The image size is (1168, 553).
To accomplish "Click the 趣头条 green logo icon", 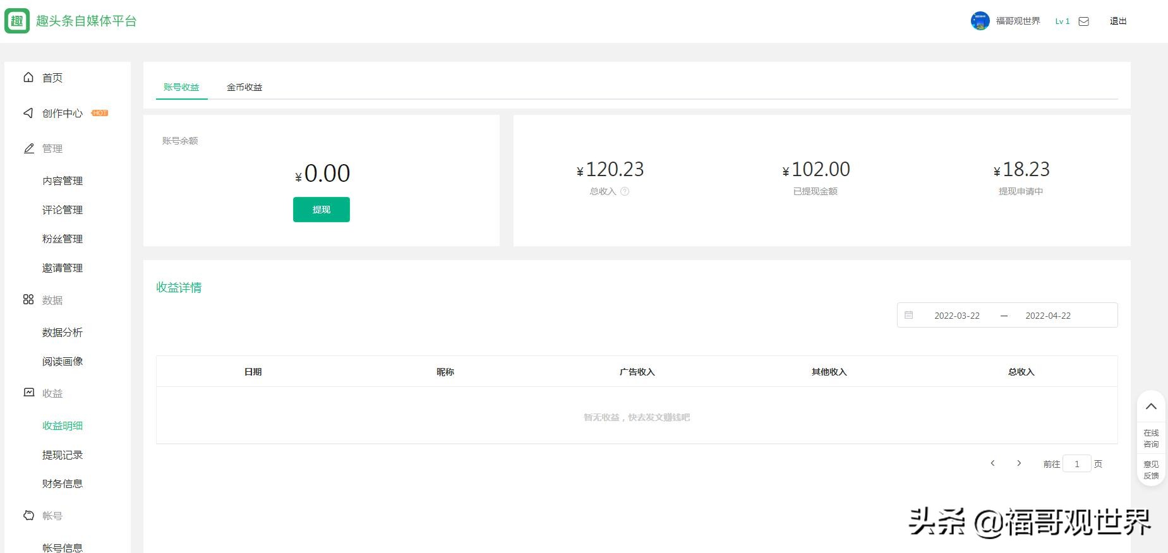I will 17,21.
